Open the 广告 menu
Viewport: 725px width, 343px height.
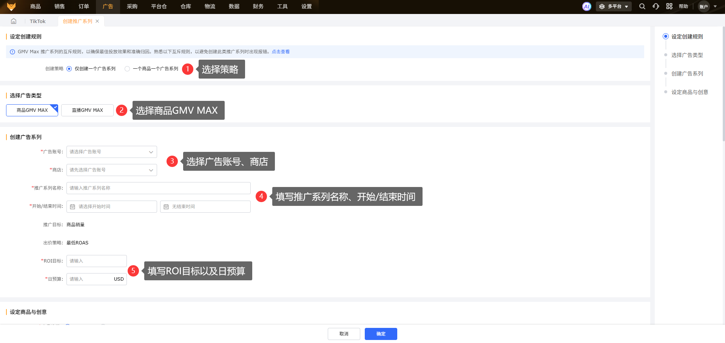click(108, 6)
